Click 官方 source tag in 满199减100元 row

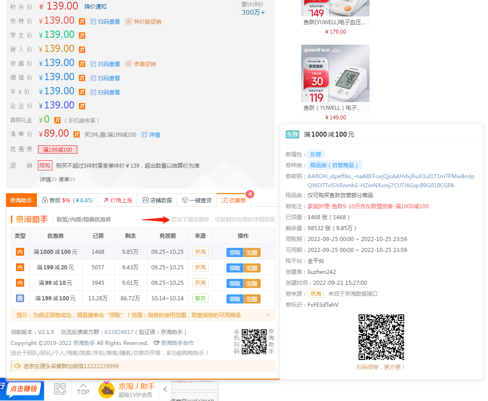coord(200,298)
